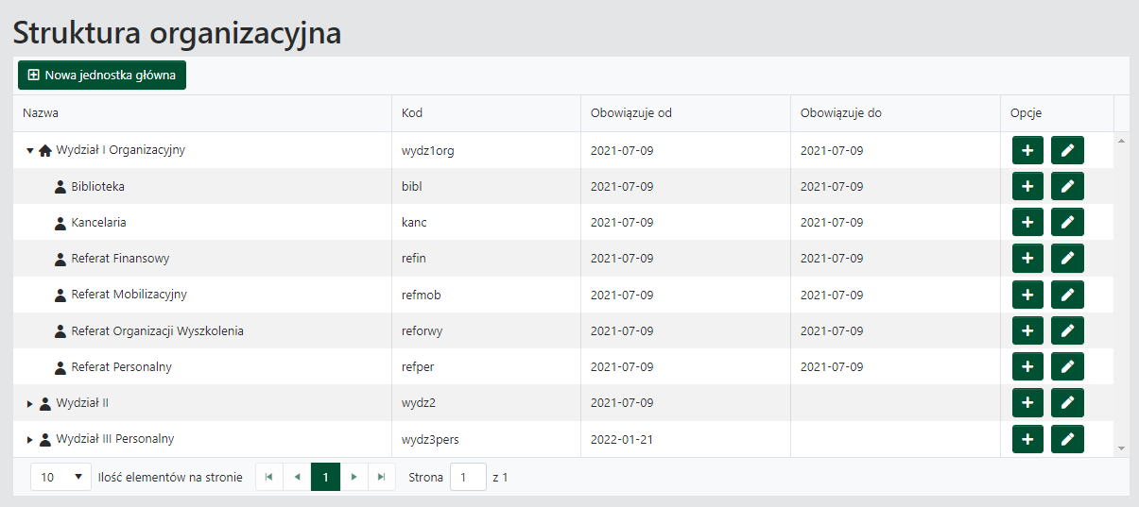
Task: Expand the Wydział II tree node
Action: (30, 403)
